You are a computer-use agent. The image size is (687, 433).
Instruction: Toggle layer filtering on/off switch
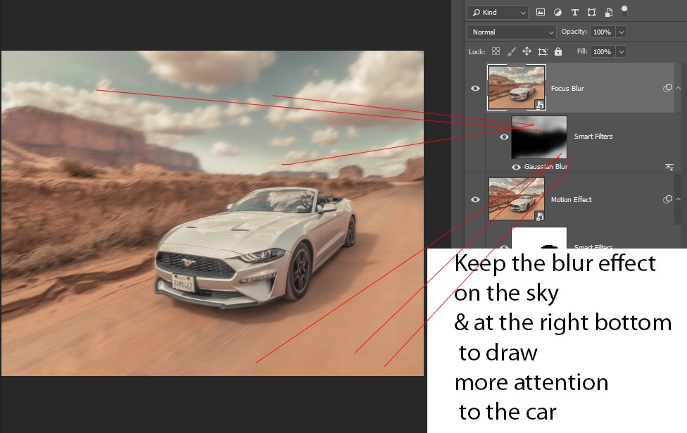coord(624,11)
